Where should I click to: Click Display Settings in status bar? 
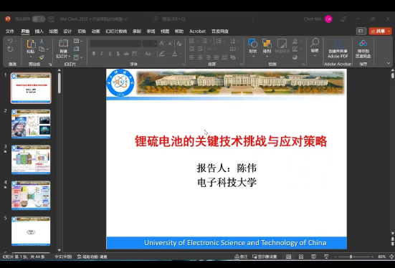coord(265,257)
